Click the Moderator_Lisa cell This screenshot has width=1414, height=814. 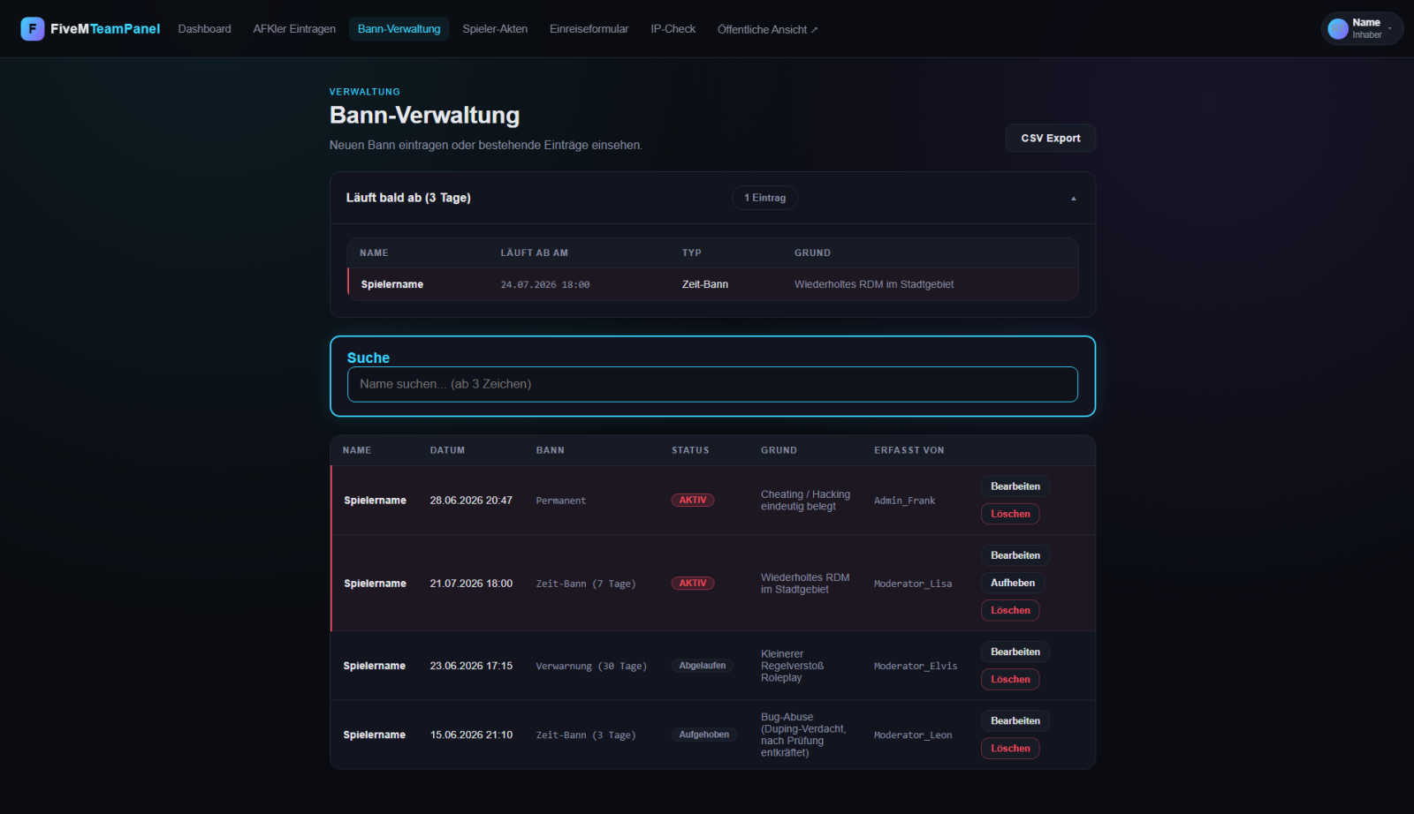pyautogui.click(x=913, y=584)
